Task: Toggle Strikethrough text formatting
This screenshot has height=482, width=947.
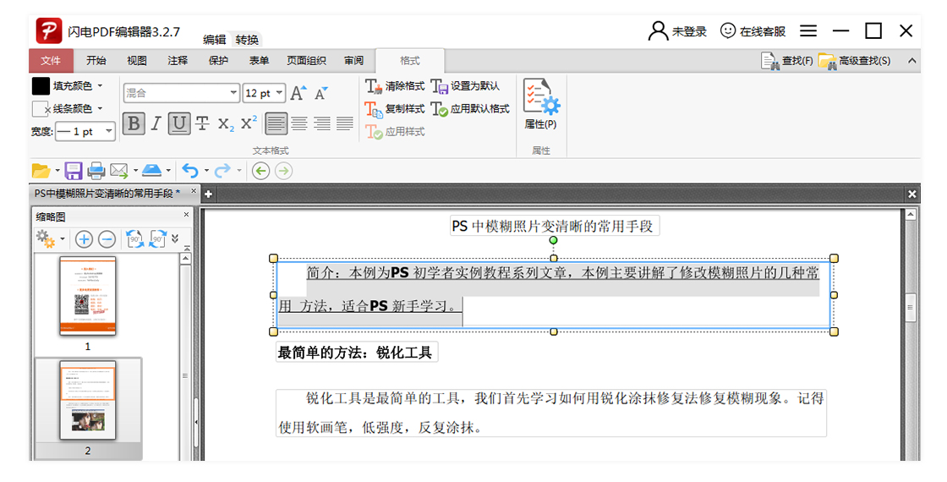Action: 202,123
